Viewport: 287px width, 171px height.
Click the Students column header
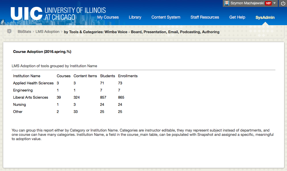coord(108,76)
